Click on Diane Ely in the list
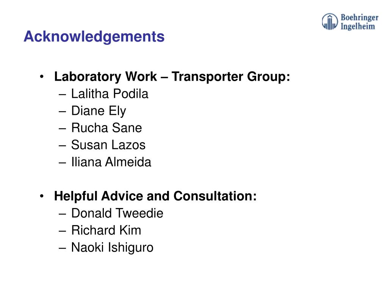388x291 pixels. pos(99,111)
